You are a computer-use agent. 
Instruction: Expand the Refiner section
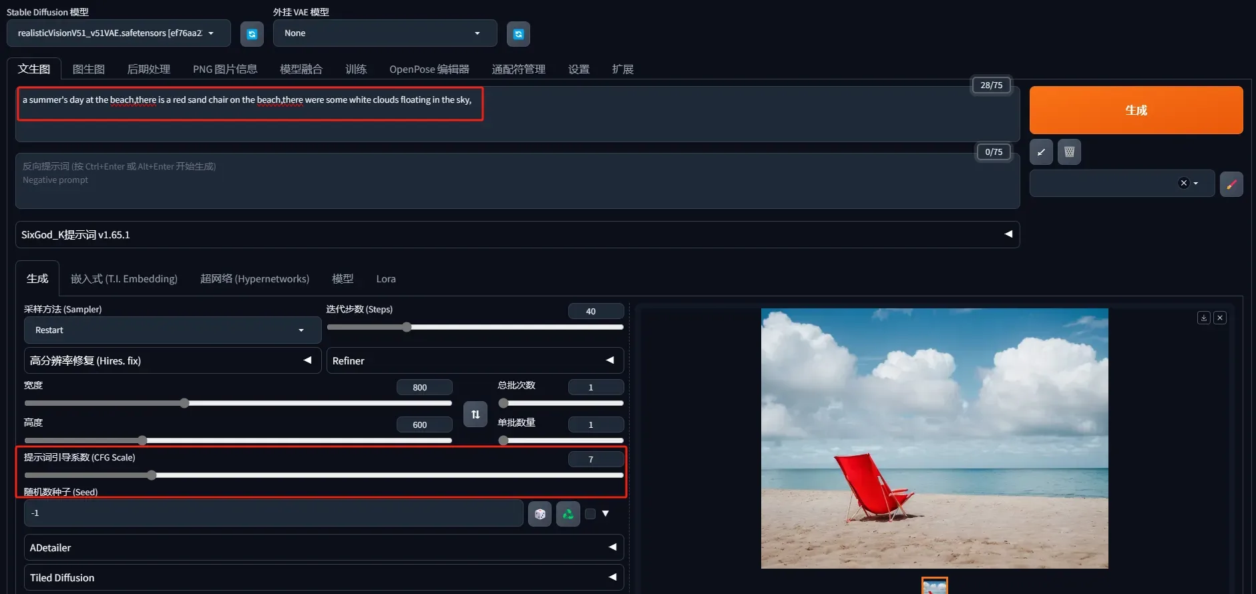[475, 360]
